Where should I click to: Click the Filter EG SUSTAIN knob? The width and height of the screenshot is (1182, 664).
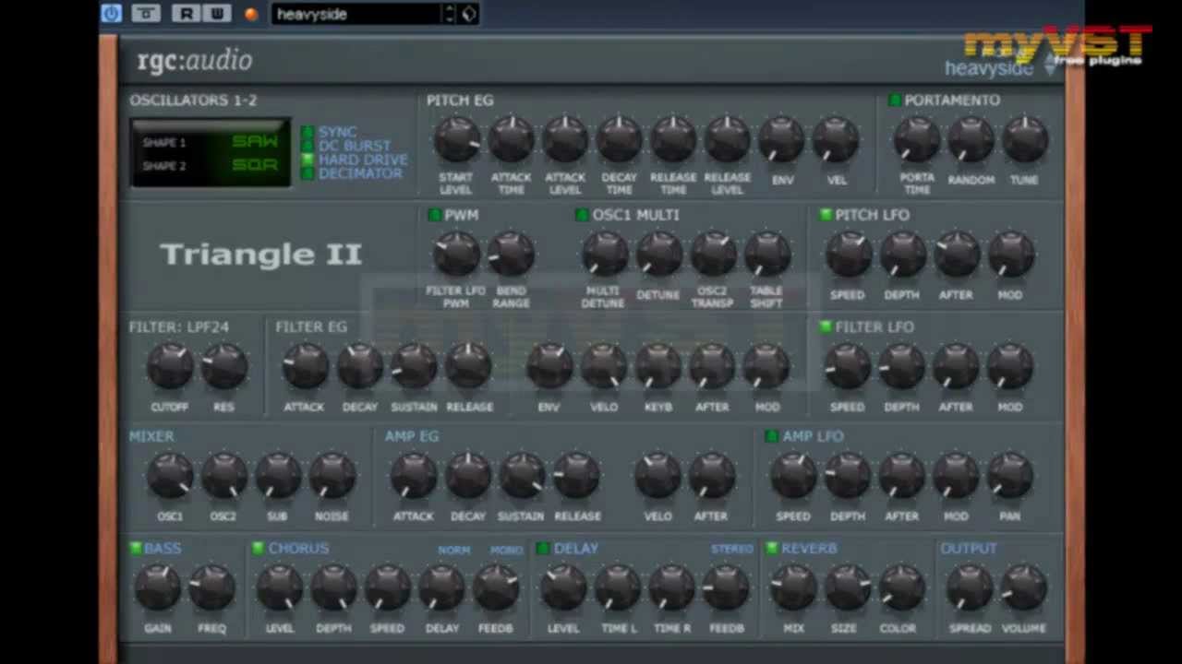(x=414, y=366)
